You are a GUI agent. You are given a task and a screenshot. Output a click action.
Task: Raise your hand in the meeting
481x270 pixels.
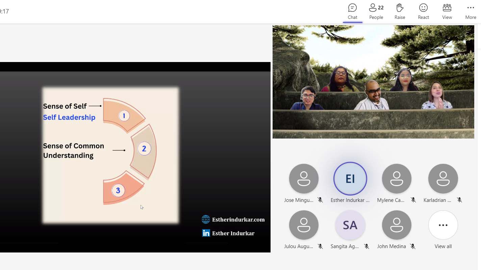(x=400, y=11)
